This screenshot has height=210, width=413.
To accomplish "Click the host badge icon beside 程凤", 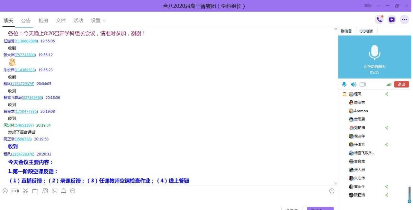I will pyautogui.click(x=345, y=94).
